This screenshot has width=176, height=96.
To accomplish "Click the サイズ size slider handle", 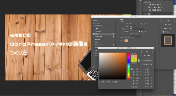I will click(x=130, y=24).
